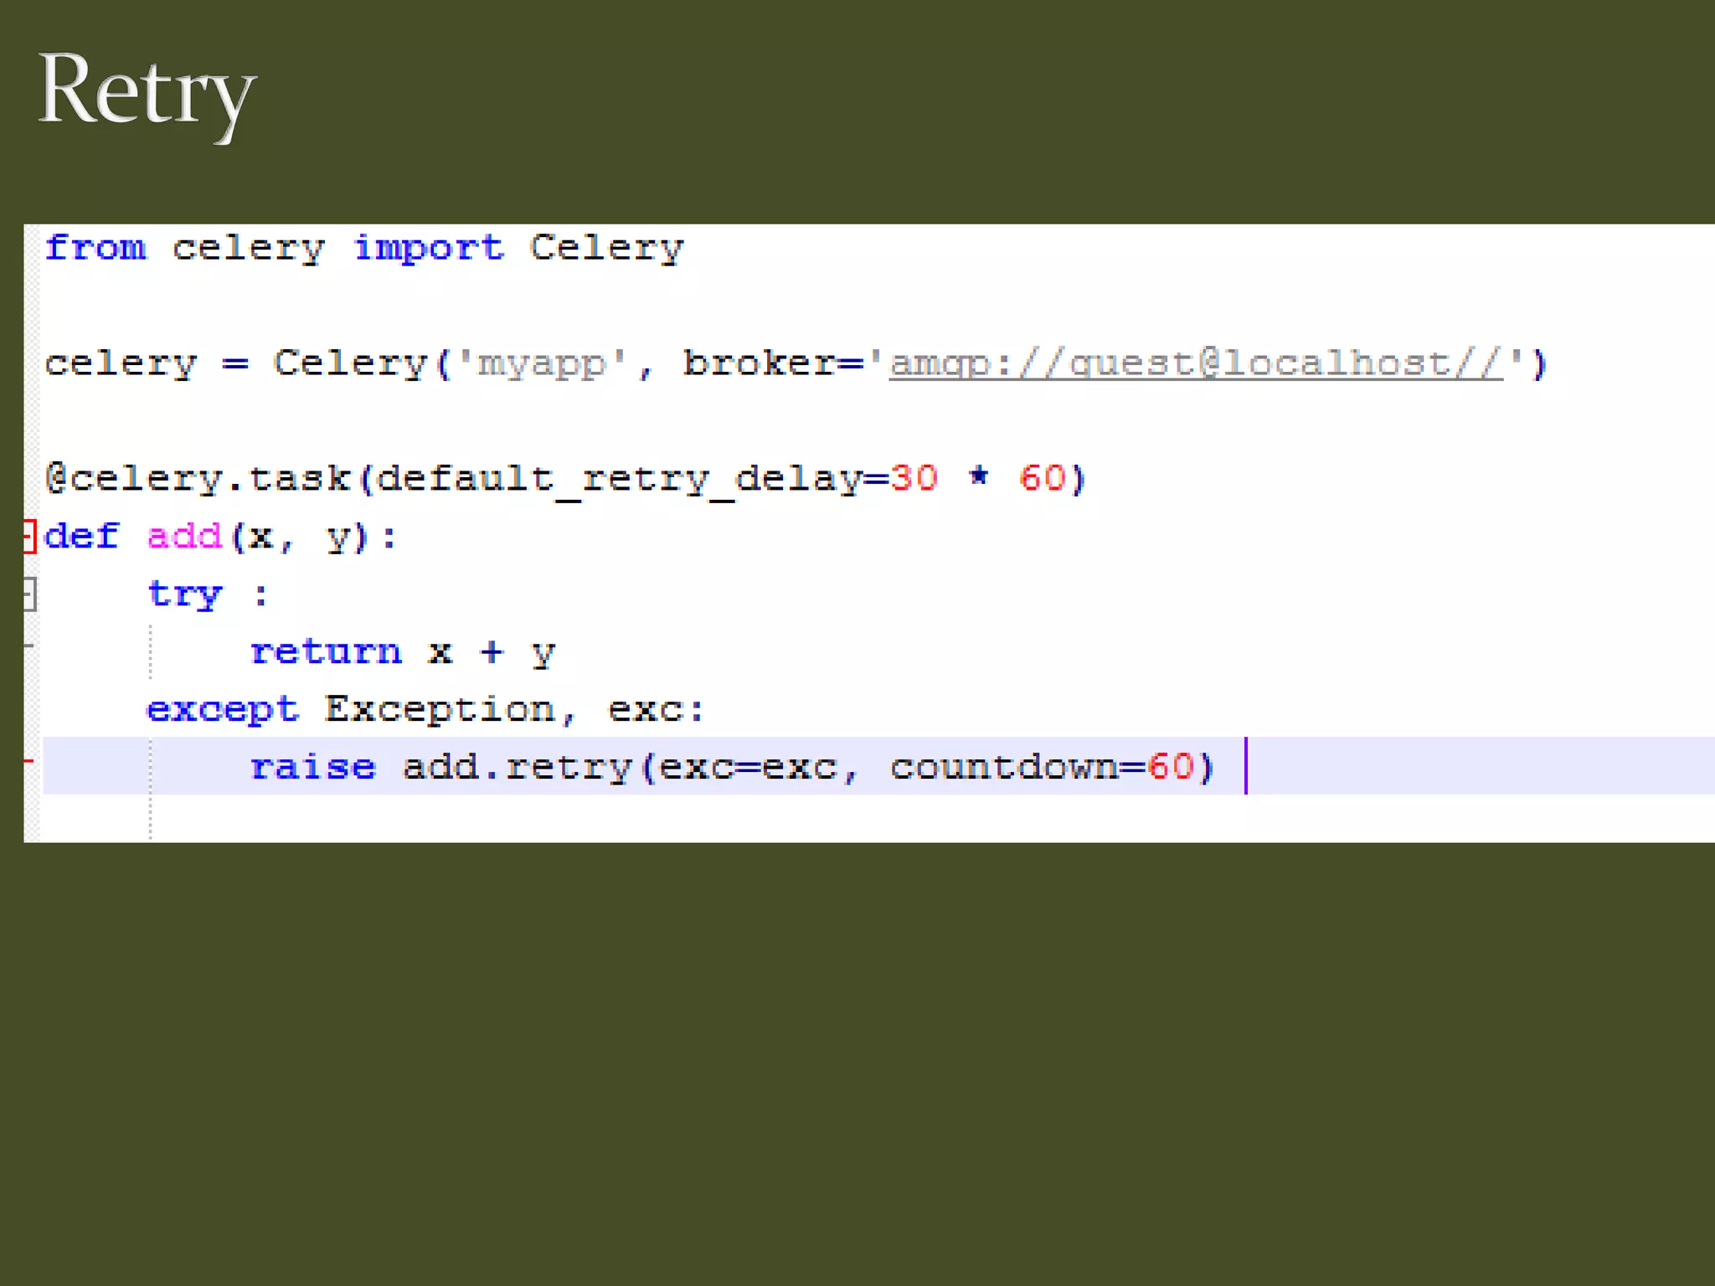
Task: Click the 'Exception' class name
Action: pyautogui.click(x=440, y=709)
